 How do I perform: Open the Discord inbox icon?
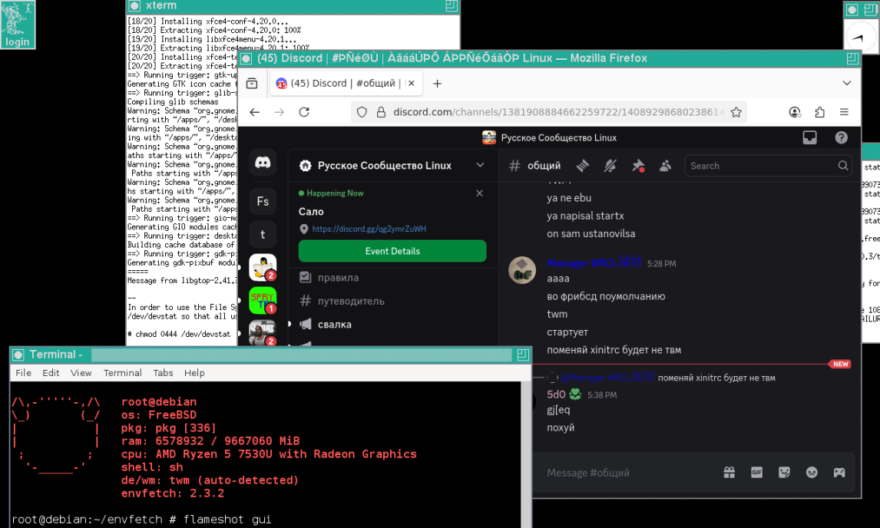point(810,137)
